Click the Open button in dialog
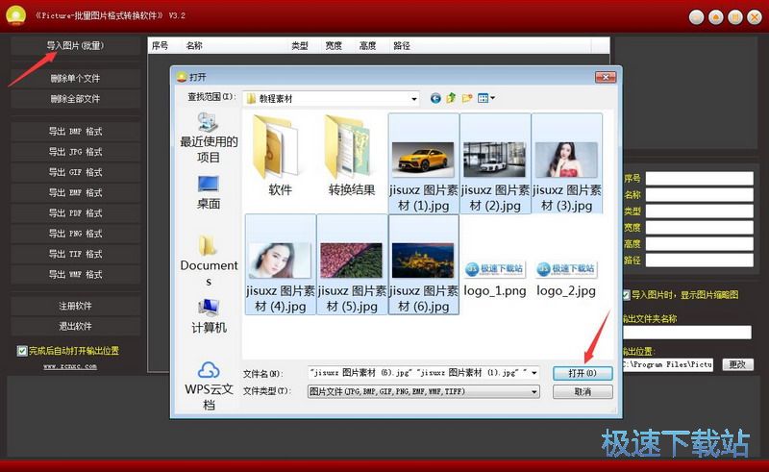Viewport: 769px width, 472px height. click(583, 373)
